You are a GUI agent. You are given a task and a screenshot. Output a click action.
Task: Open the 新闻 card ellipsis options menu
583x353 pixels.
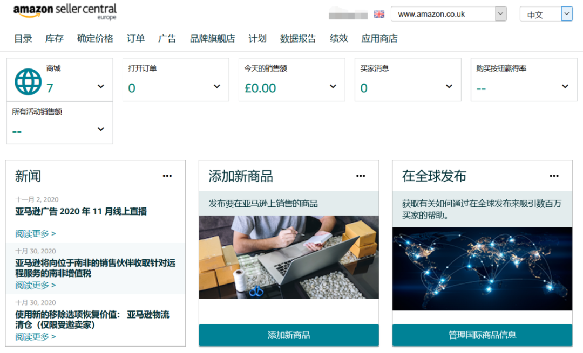pyautogui.click(x=167, y=175)
